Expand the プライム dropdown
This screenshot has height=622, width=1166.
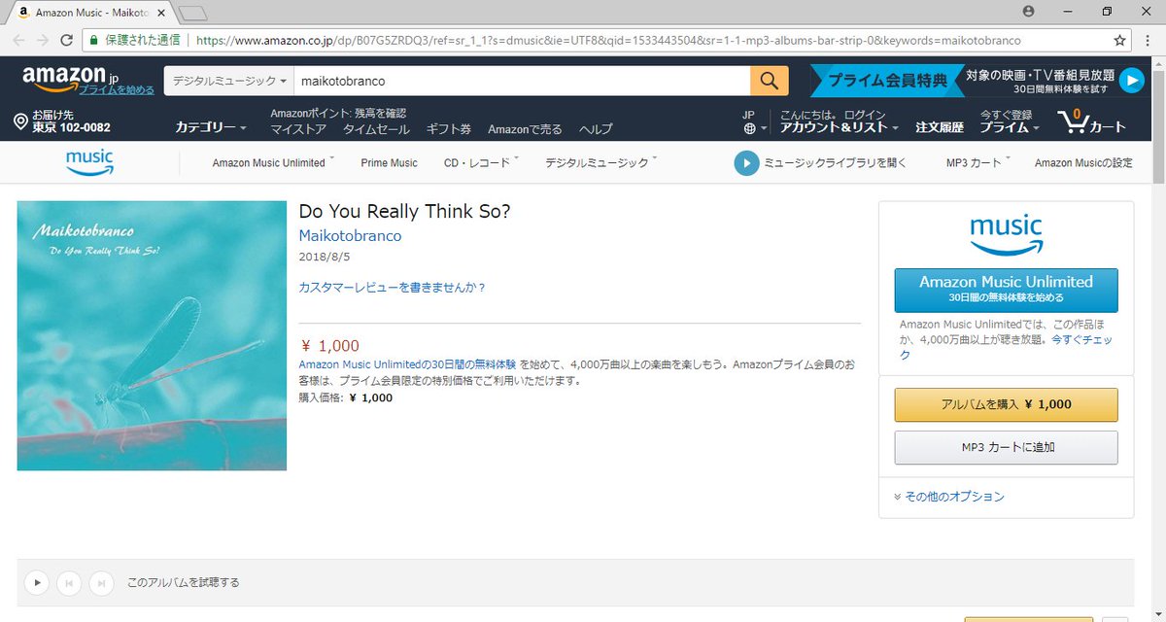[1009, 127]
